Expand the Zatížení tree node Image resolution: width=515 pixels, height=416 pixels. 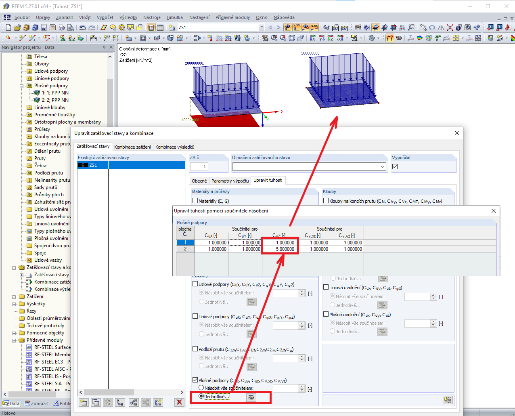pos(14,296)
